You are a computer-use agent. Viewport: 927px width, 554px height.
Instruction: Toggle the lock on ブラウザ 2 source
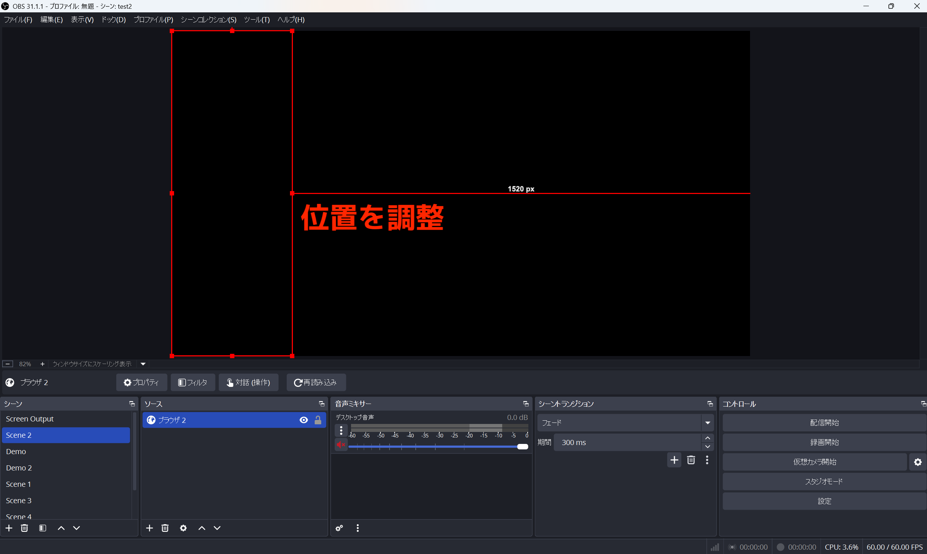click(x=318, y=420)
